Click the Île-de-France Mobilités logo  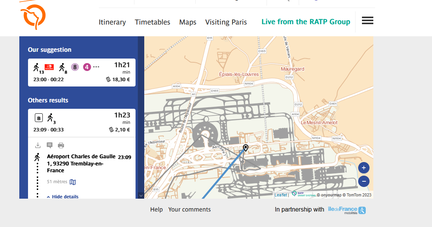tap(347, 210)
